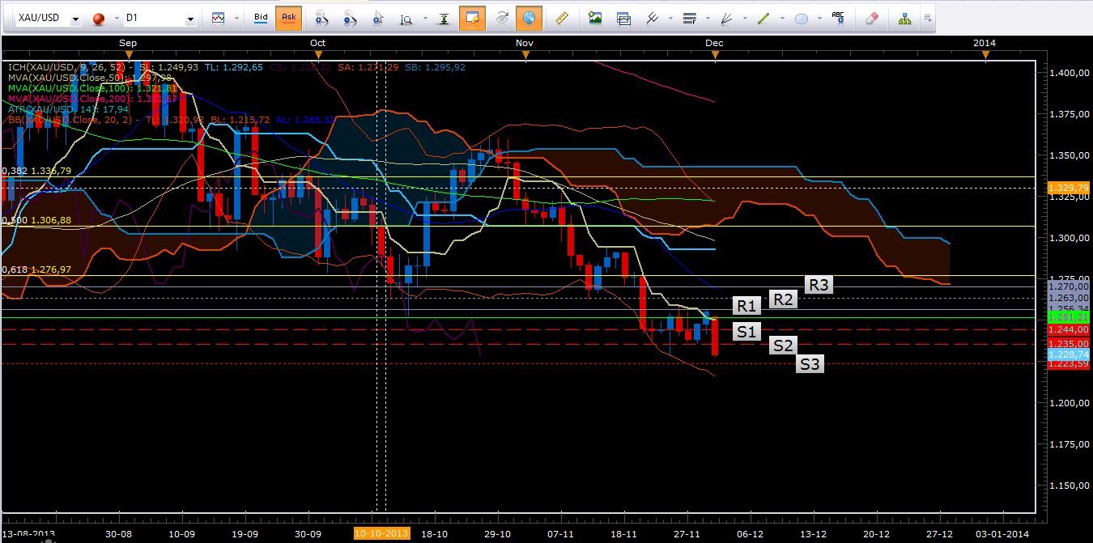The height and width of the screenshot is (543, 1093).
Task: Select the zoom-to-area cursor tool
Action: pos(378,18)
